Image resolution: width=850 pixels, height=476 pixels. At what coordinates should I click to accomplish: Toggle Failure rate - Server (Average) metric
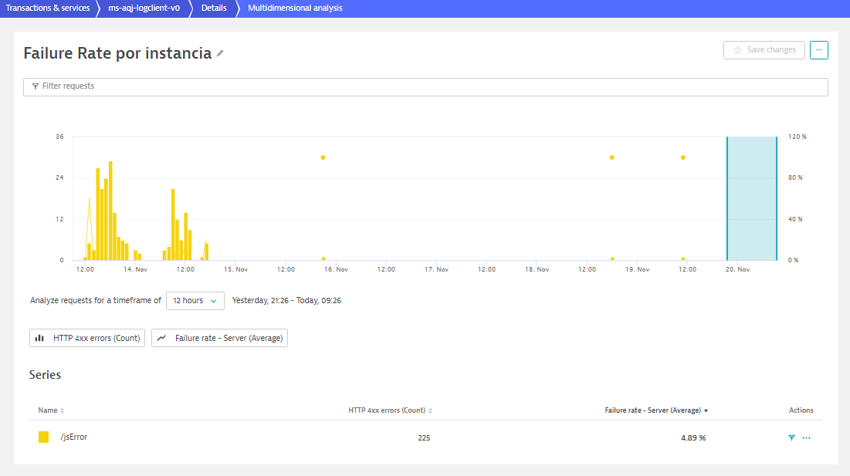(x=219, y=338)
